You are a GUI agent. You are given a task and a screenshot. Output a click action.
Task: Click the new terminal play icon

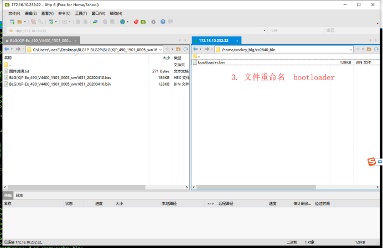coord(65,22)
